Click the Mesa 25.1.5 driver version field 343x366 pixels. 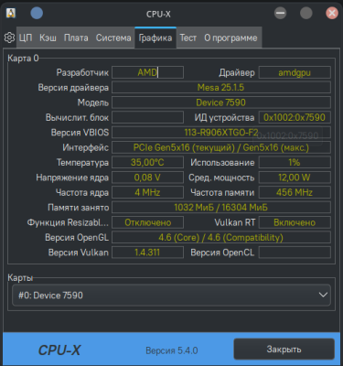[x=221, y=88]
